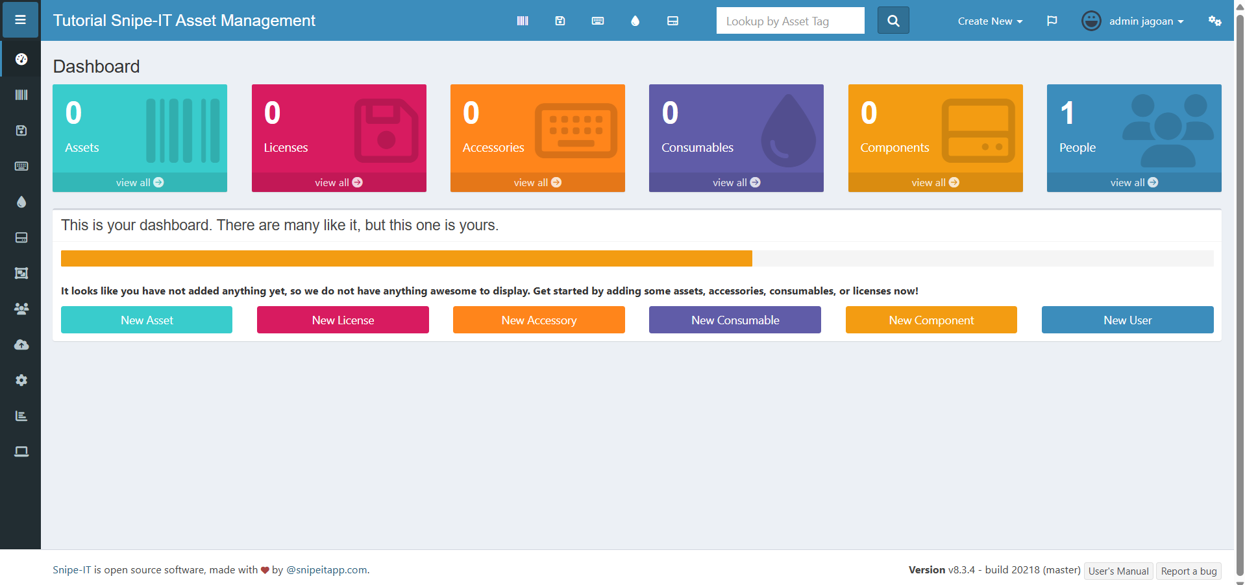Click the New Asset button
Screen dimensions: 1245x585
click(147, 320)
